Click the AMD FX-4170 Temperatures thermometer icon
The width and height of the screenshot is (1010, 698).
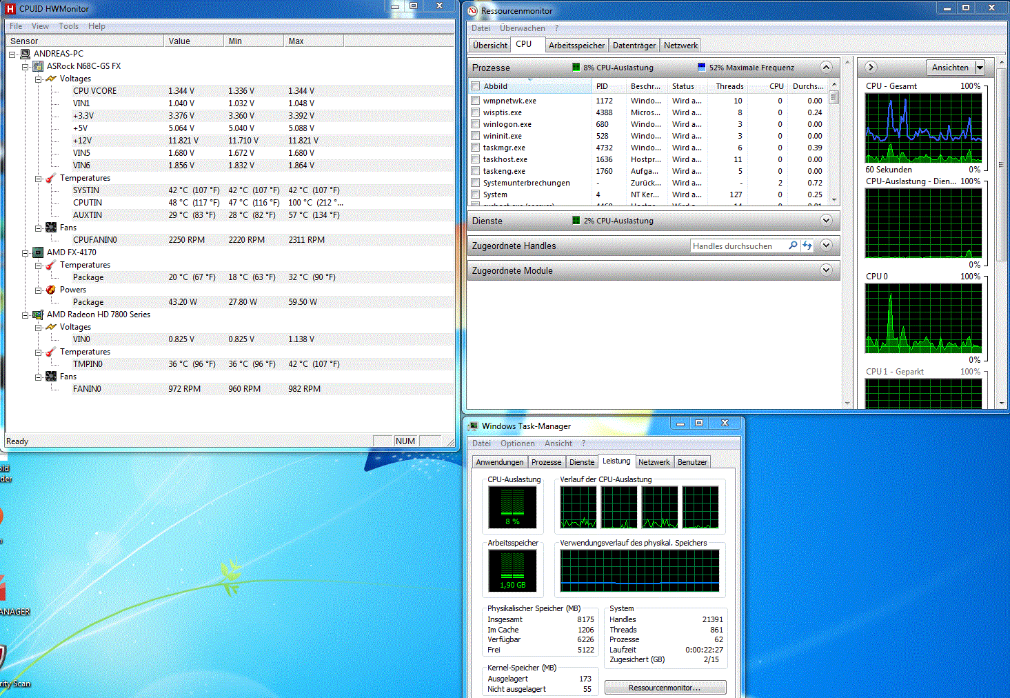[51, 265]
